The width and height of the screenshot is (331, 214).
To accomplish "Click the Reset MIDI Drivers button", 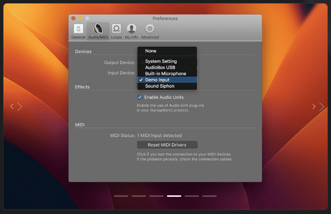I will tap(167, 145).
